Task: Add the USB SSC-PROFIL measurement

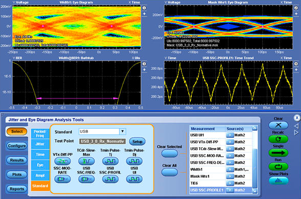Action: (110, 179)
